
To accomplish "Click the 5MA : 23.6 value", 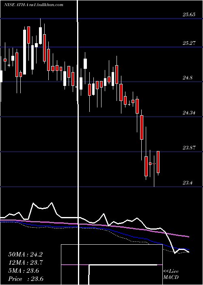I will pos(24,271).
